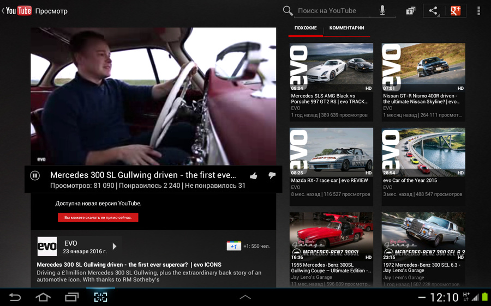Click the Google +1 button

pos(233,246)
